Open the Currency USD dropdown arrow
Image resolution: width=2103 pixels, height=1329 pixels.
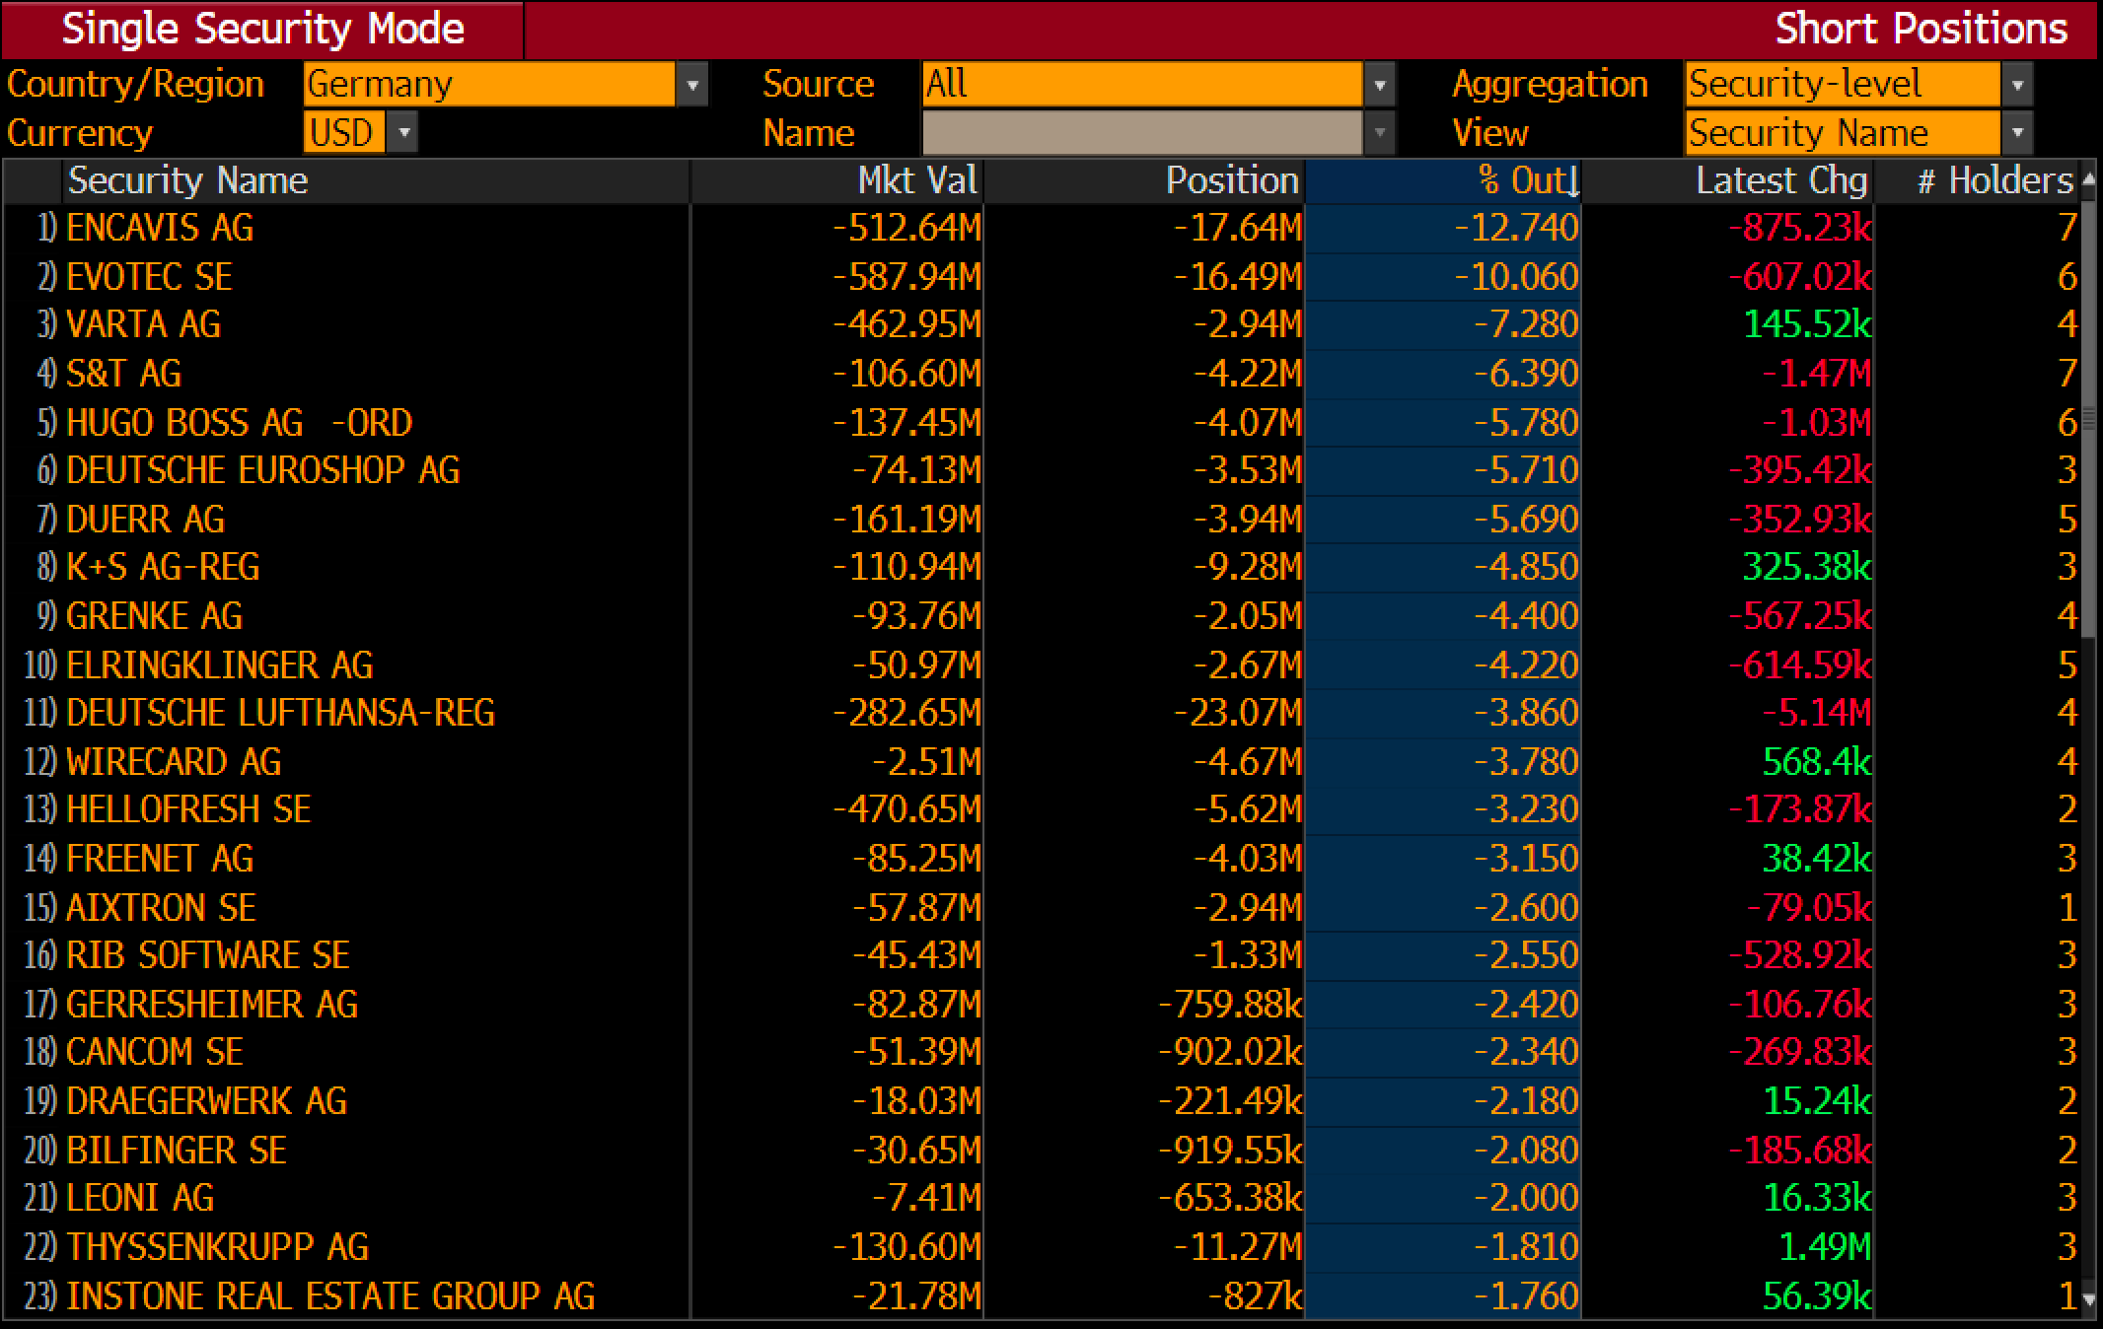tap(402, 132)
